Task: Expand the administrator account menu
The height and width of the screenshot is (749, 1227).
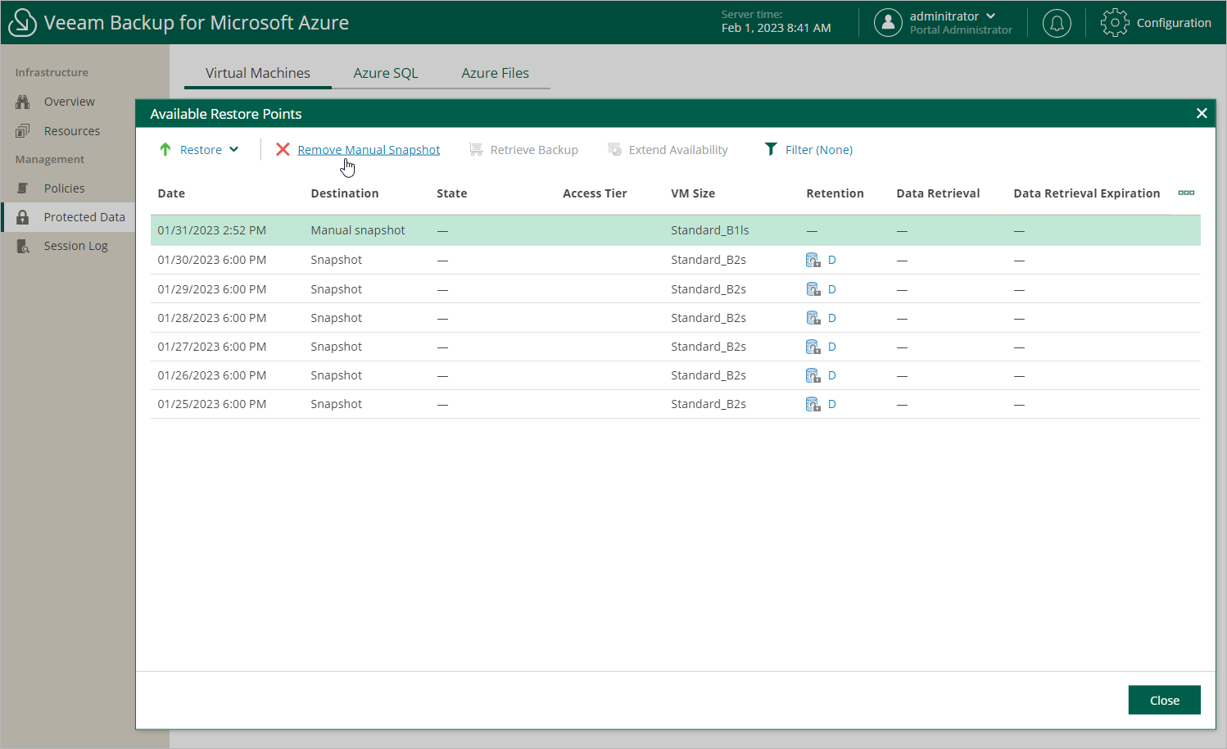Action: (x=990, y=16)
